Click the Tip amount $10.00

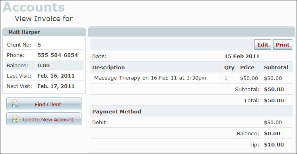click(274, 145)
